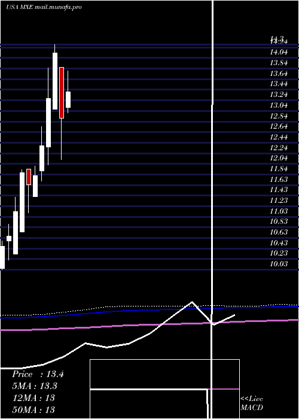Click the 11.23 price axis label
This screenshot has width=299, height=419.
pyautogui.click(x=279, y=201)
